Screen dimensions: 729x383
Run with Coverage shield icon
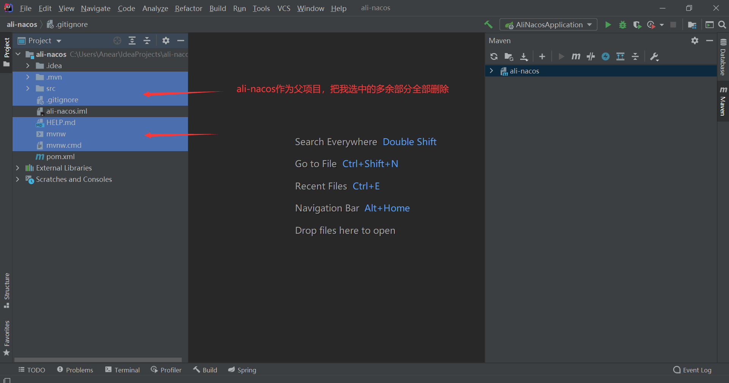pyautogui.click(x=637, y=25)
